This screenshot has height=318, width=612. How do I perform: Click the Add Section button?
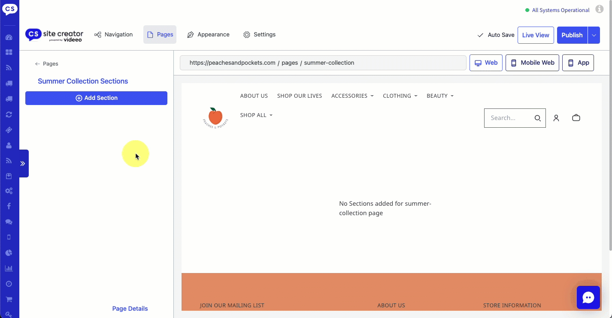(96, 98)
